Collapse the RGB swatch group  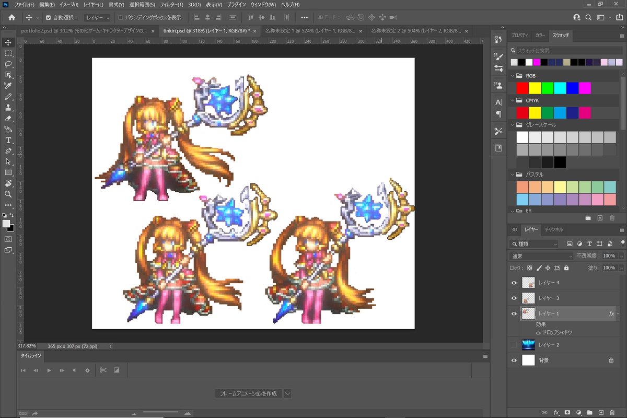tap(512, 76)
